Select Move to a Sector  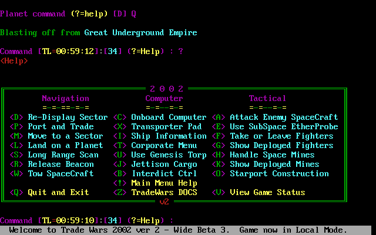click(x=56, y=136)
